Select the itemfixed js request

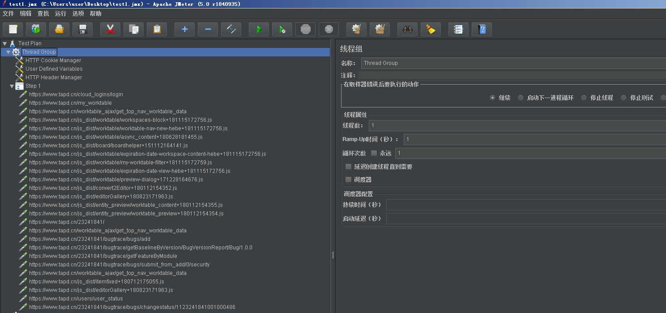[96, 282]
